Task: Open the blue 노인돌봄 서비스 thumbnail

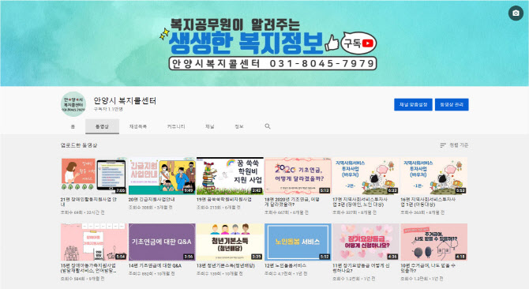Action: pos(298,242)
